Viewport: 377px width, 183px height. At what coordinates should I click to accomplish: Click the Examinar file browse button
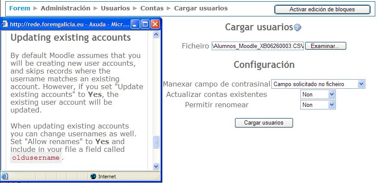[325, 46]
